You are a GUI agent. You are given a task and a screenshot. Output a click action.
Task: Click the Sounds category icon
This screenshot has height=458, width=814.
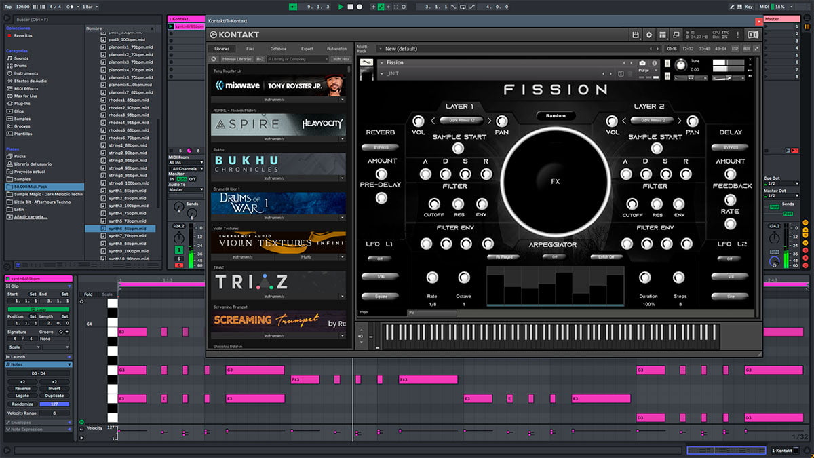click(9, 58)
